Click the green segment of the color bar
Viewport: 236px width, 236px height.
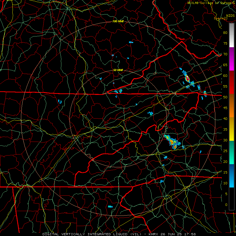pos(232,152)
